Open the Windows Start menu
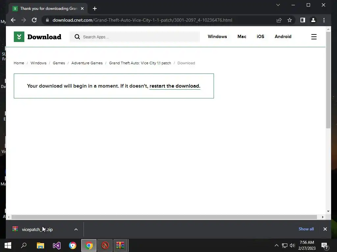 pos(8,245)
